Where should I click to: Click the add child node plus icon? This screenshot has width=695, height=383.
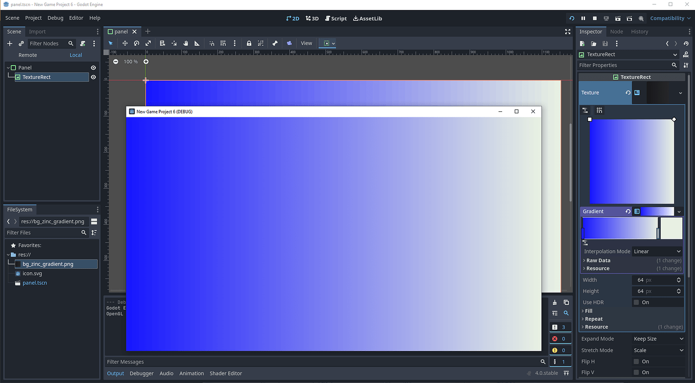pos(9,43)
